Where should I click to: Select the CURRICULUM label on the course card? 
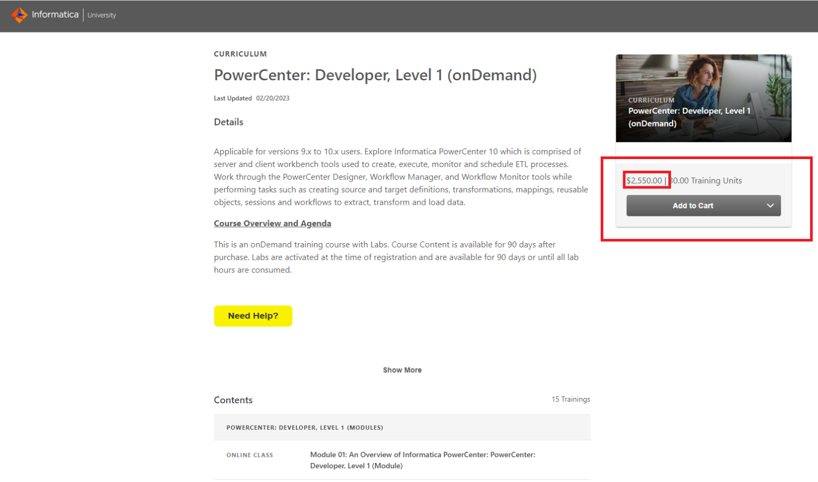pyautogui.click(x=651, y=100)
